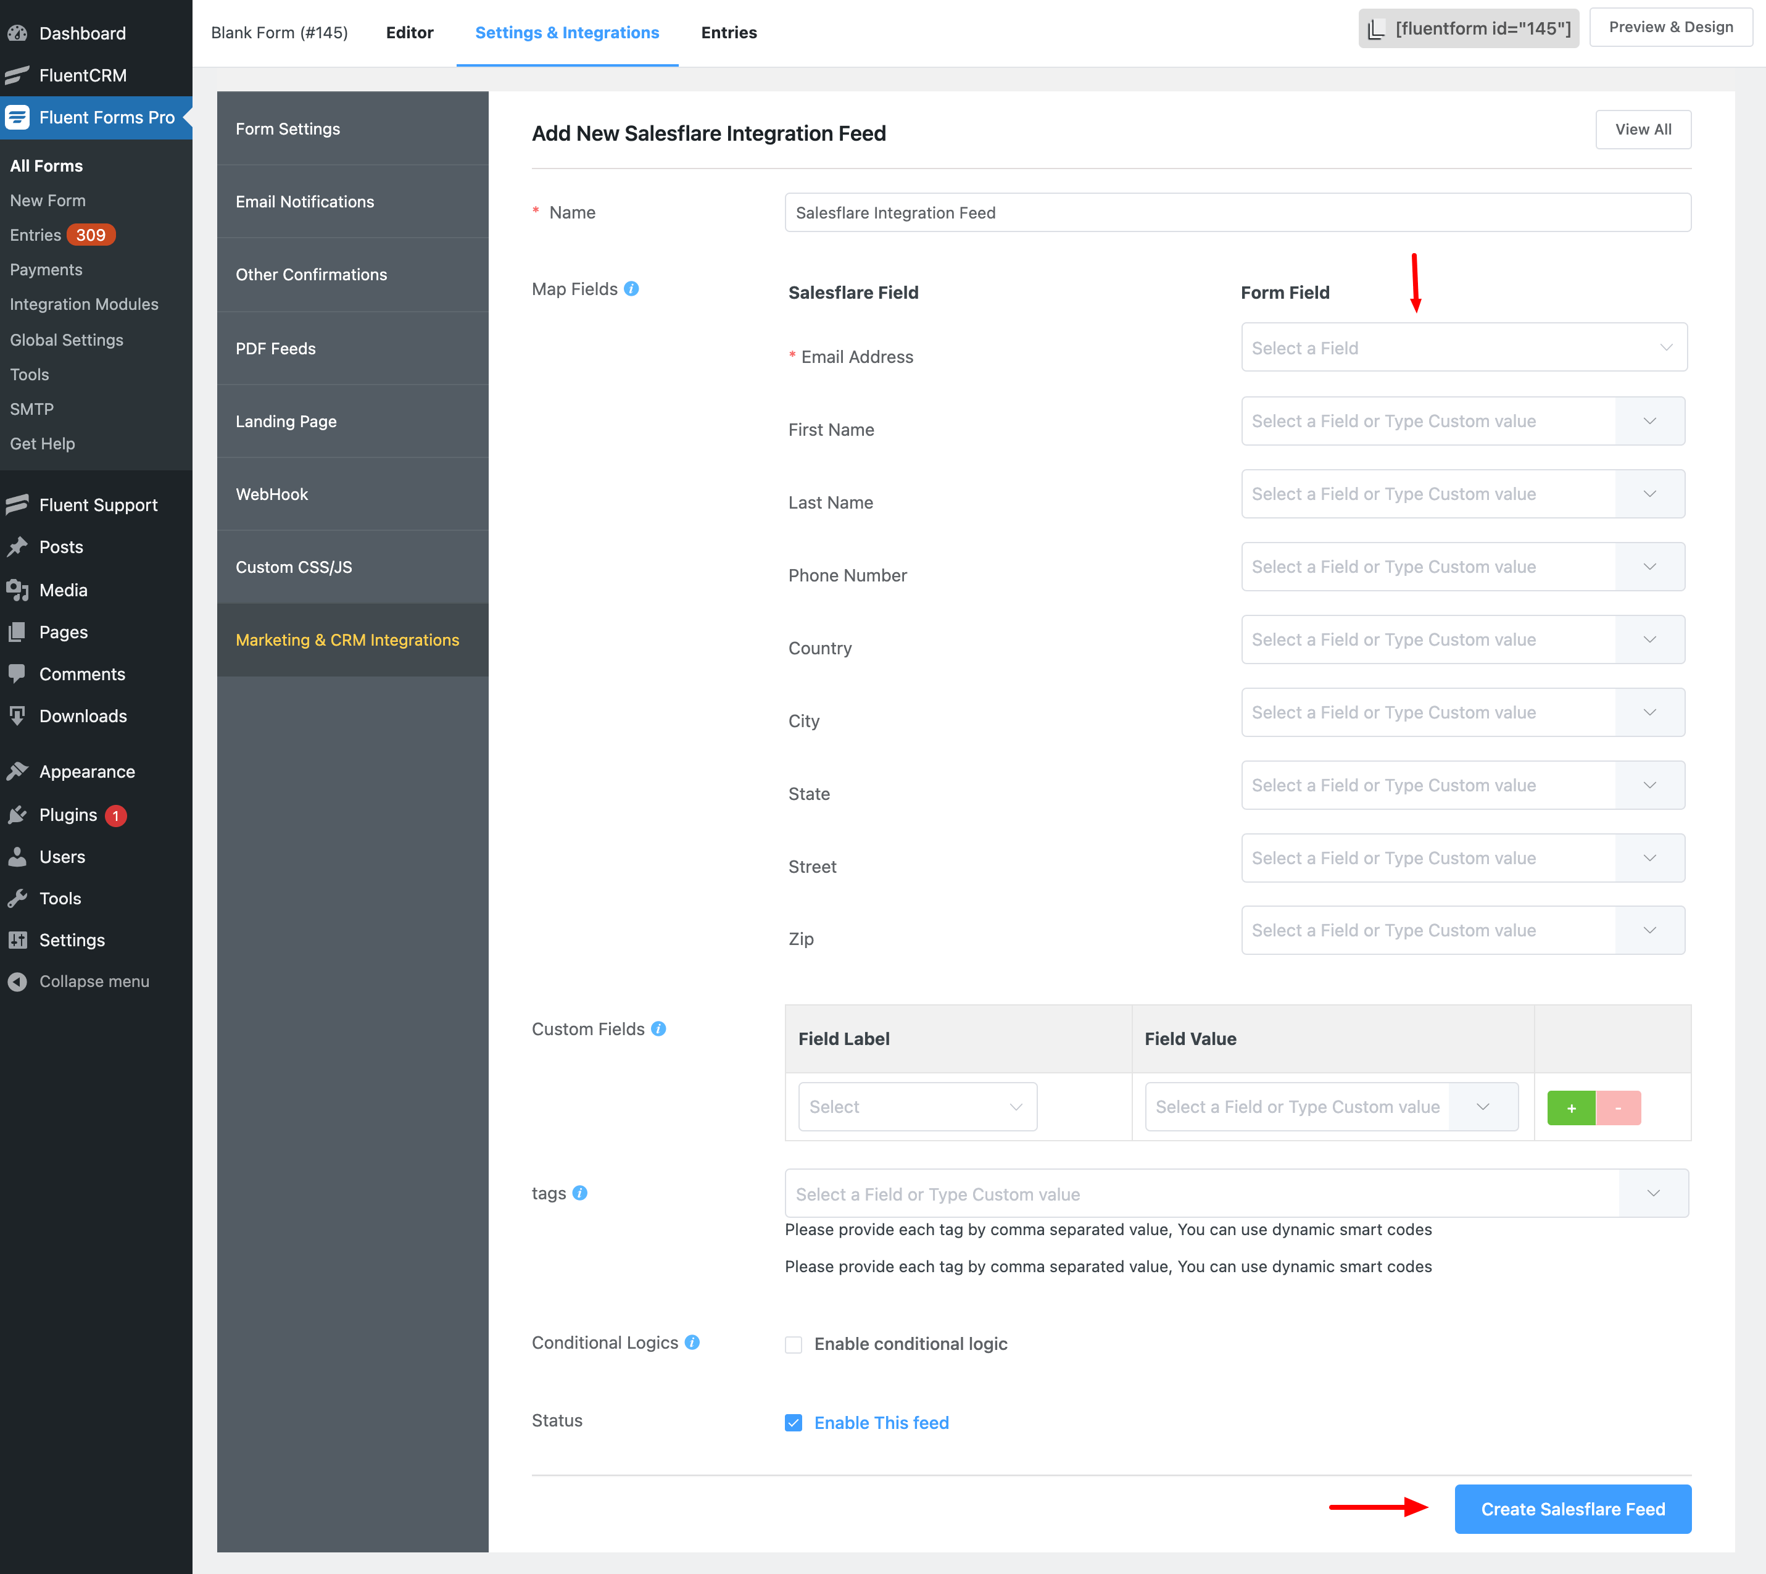The height and width of the screenshot is (1574, 1766).
Task: Click the Tools wrench icon
Action: point(17,899)
